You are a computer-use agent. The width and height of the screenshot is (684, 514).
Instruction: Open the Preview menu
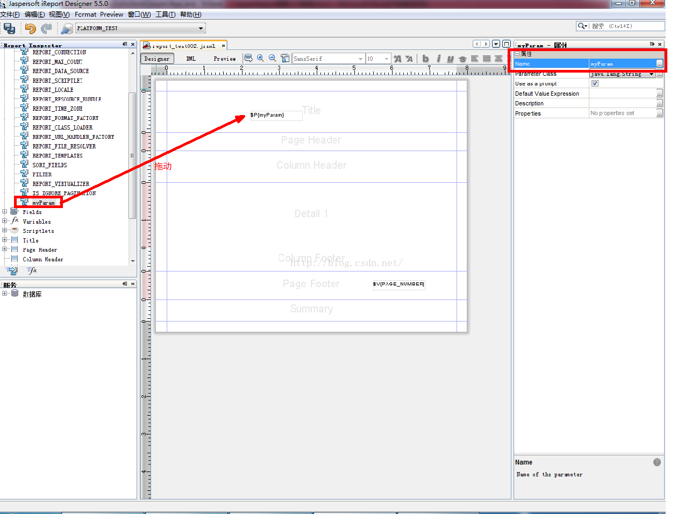point(111,15)
